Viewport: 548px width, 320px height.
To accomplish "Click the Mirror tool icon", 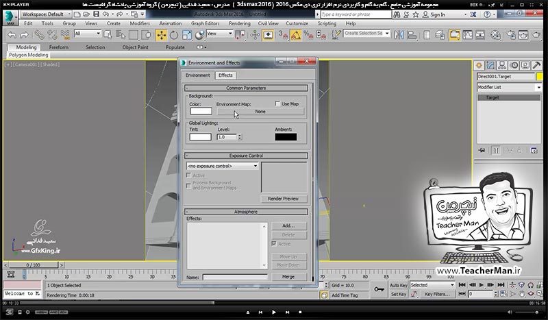I will point(399,35).
